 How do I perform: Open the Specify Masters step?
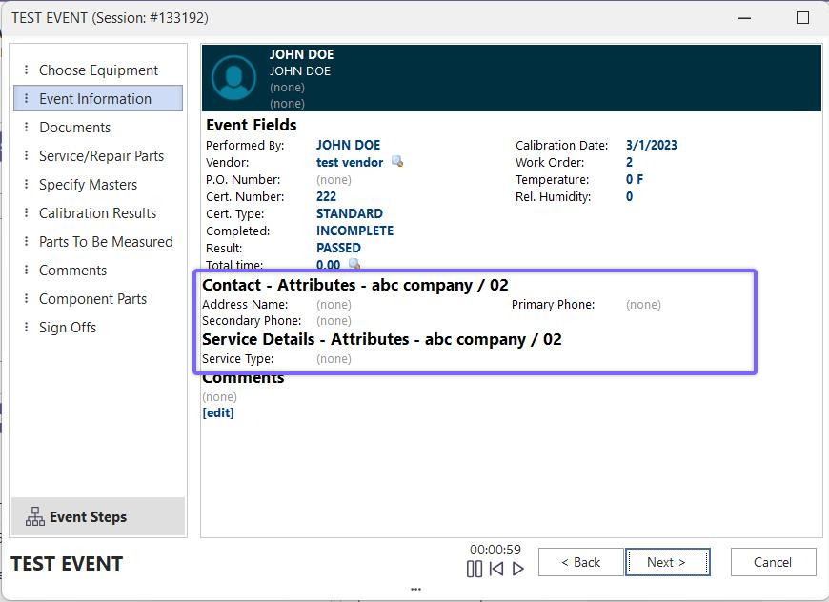pos(88,185)
